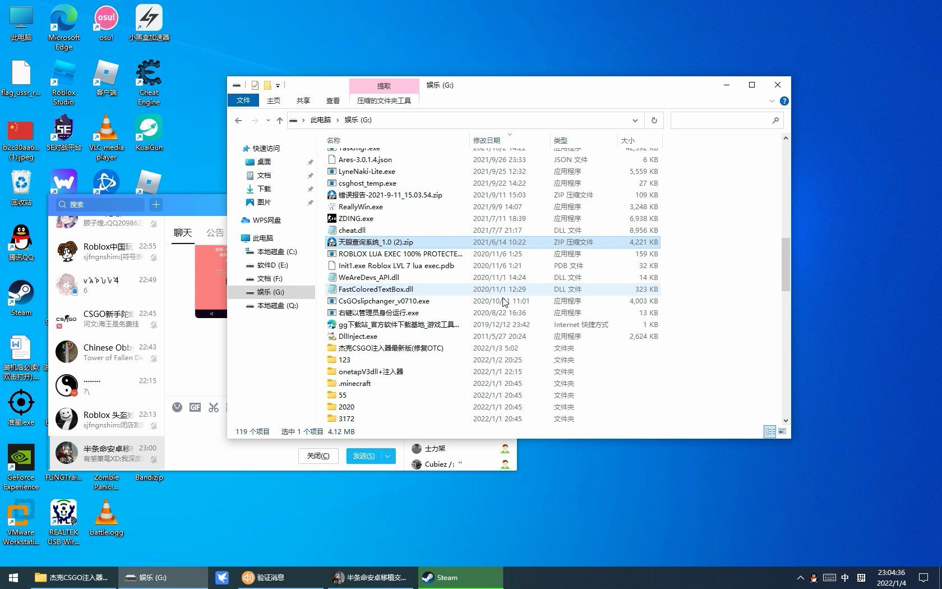Click the scissors screenshot tool in QQ
The width and height of the screenshot is (942, 589).
[214, 407]
